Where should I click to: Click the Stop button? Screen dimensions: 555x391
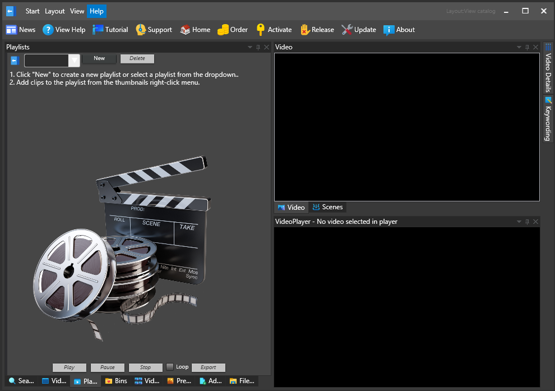[145, 367]
